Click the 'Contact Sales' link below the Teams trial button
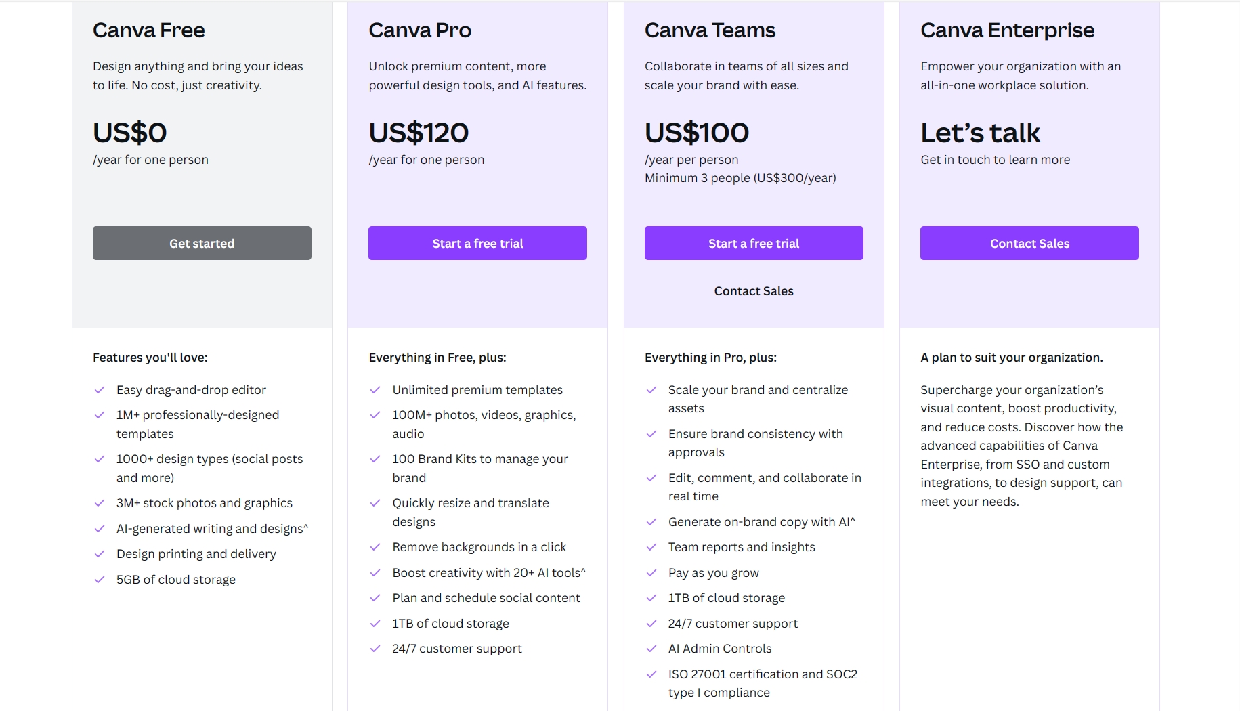Viewport: 1240px width, 711px height. click(753, 290)
